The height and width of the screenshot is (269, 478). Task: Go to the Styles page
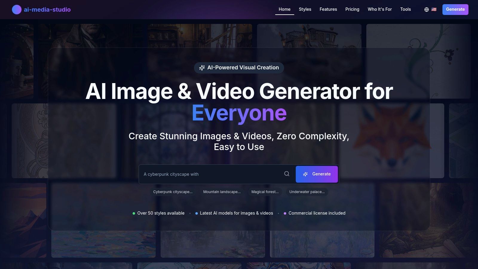click(x=305, y=9)
